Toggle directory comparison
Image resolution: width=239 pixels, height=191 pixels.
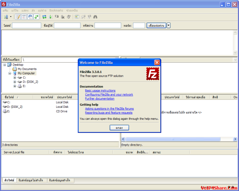click(x=83, y=17)
